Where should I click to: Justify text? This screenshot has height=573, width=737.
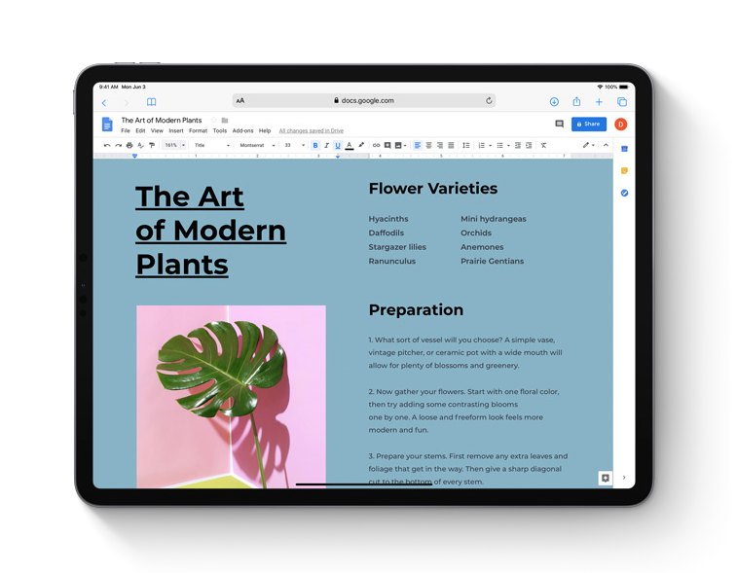point(451,146)
